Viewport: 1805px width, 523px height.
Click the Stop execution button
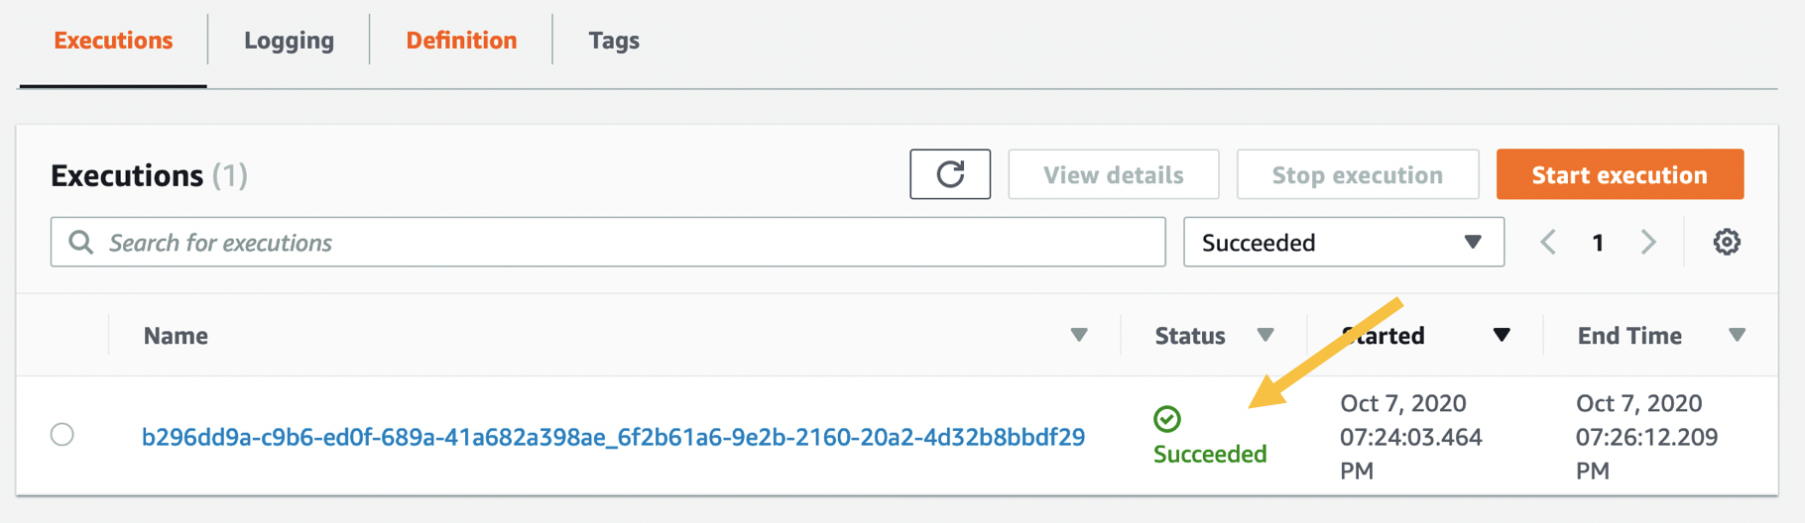pyautogui.click(x=1357, y=174)
